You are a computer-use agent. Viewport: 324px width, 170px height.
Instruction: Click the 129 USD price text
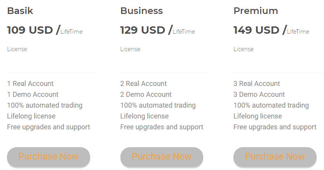pyautogui.click(x=143, y=30)
